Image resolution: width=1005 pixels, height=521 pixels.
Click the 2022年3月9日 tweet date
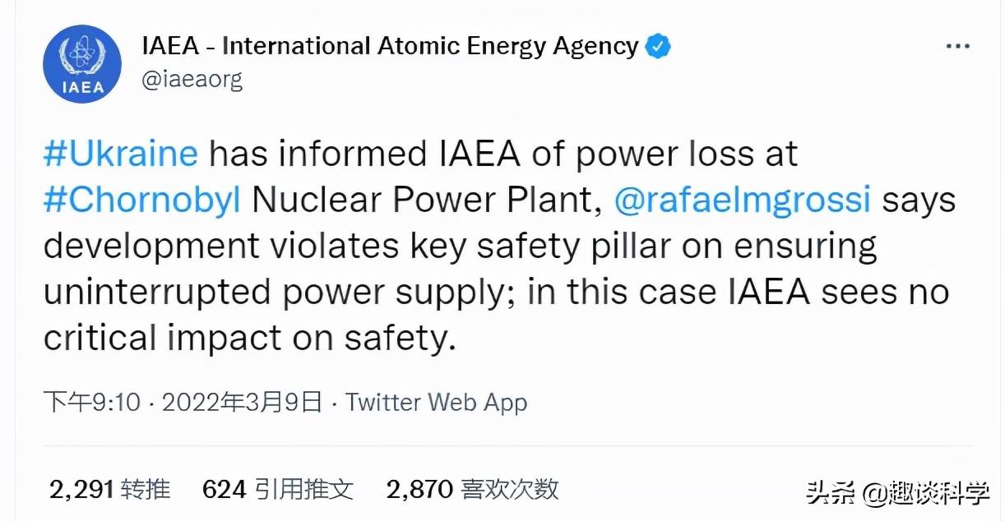tap(242, 403)
